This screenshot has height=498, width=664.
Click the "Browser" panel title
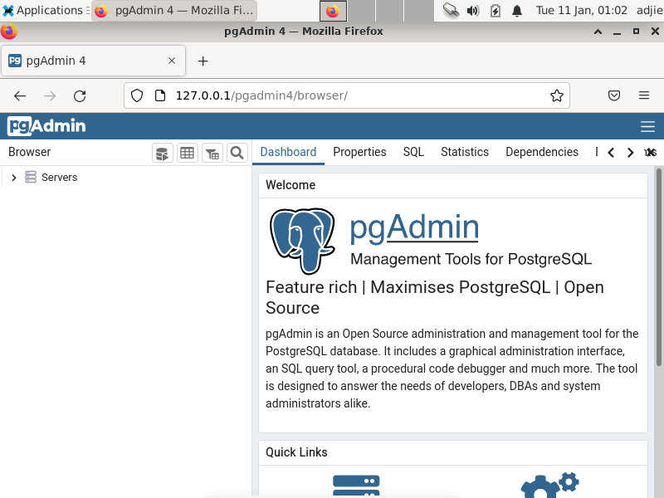[30, 152]
